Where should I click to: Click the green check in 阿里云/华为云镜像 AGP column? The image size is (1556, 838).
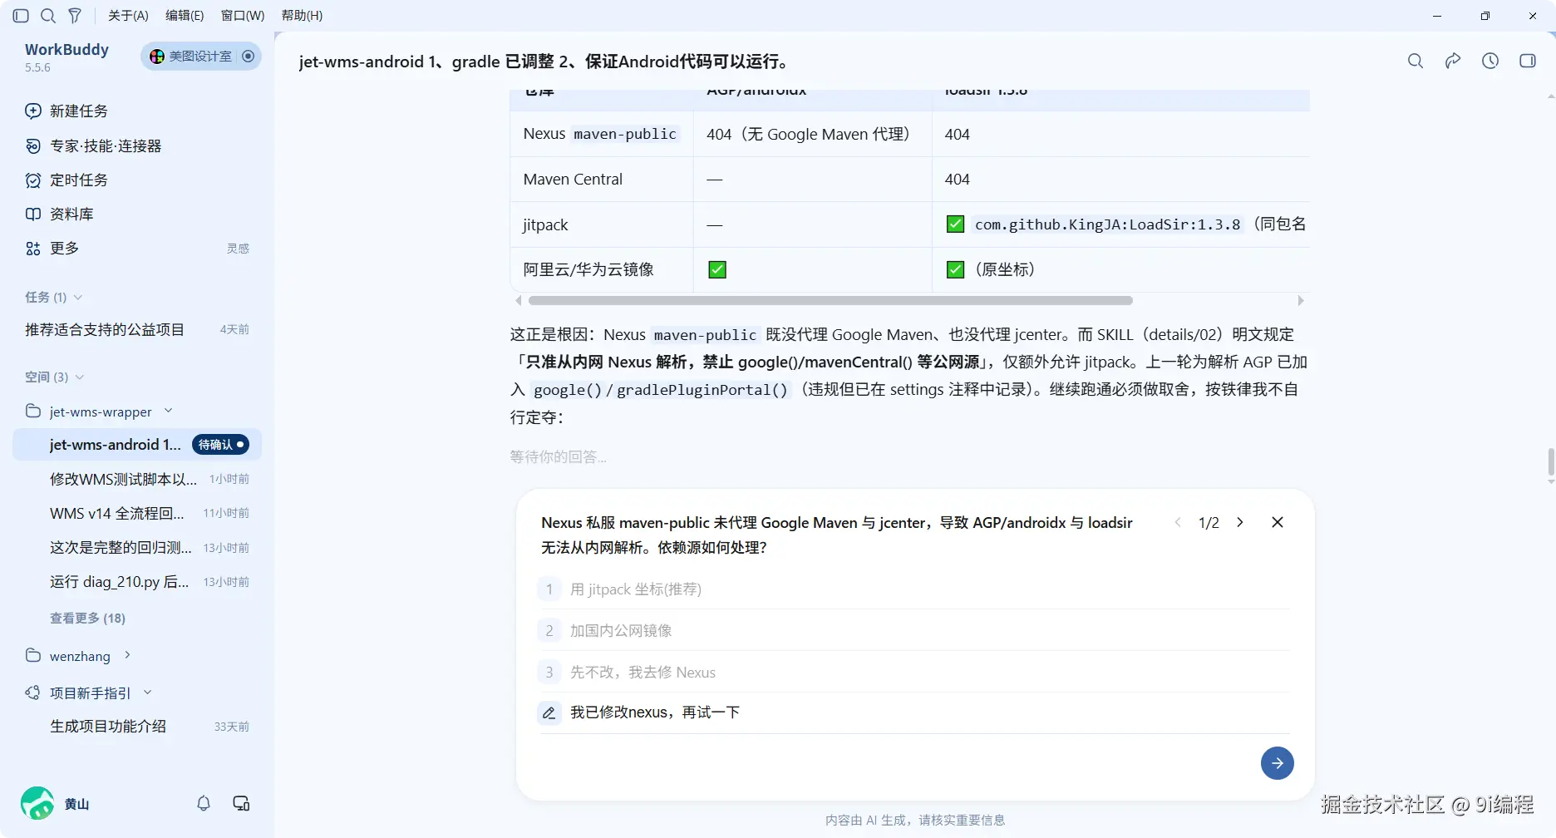click(x=717, y=269)
